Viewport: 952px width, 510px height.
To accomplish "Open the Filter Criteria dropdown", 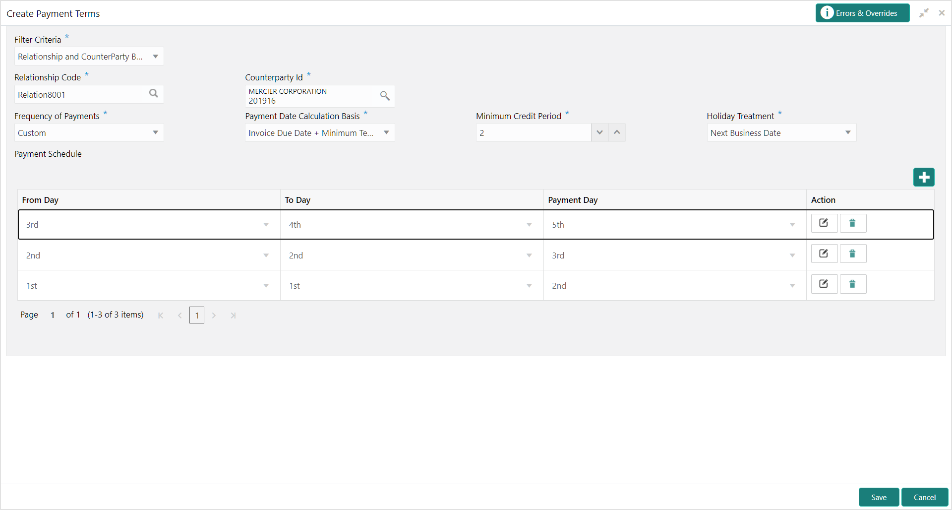I will click(x=89, y=57).
